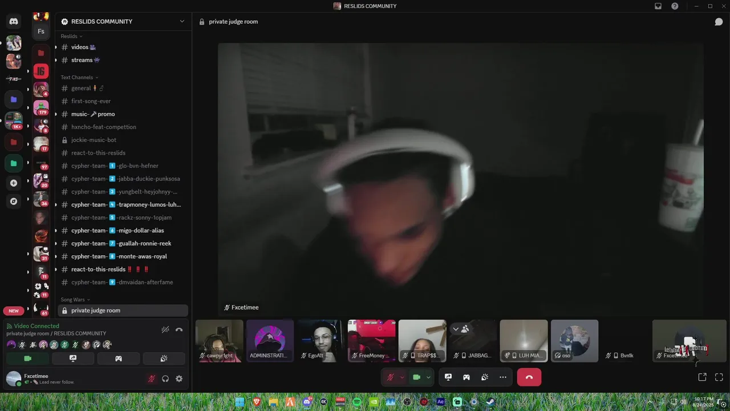730x411 pixels.
Task: Open cypher-team-4 trapmoney-lumos channel
Action: point(123,204)
